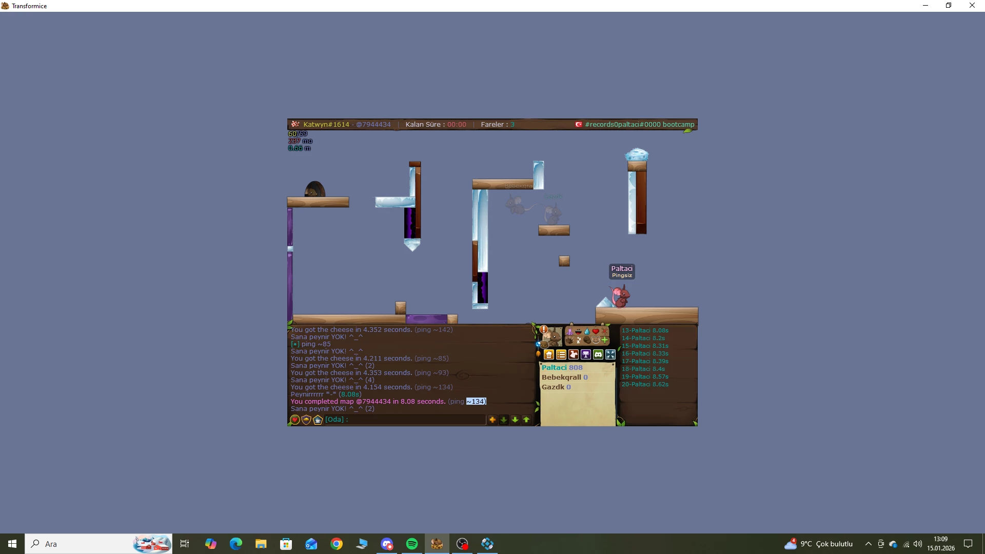Click the dark green down arrow button
This screenshot has height=554, width=985.
504,420
